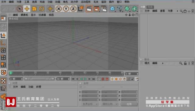Screen dimensions: 195x111
Task: Click the lock icon in Attributes panel
Action: click(185, 63)
